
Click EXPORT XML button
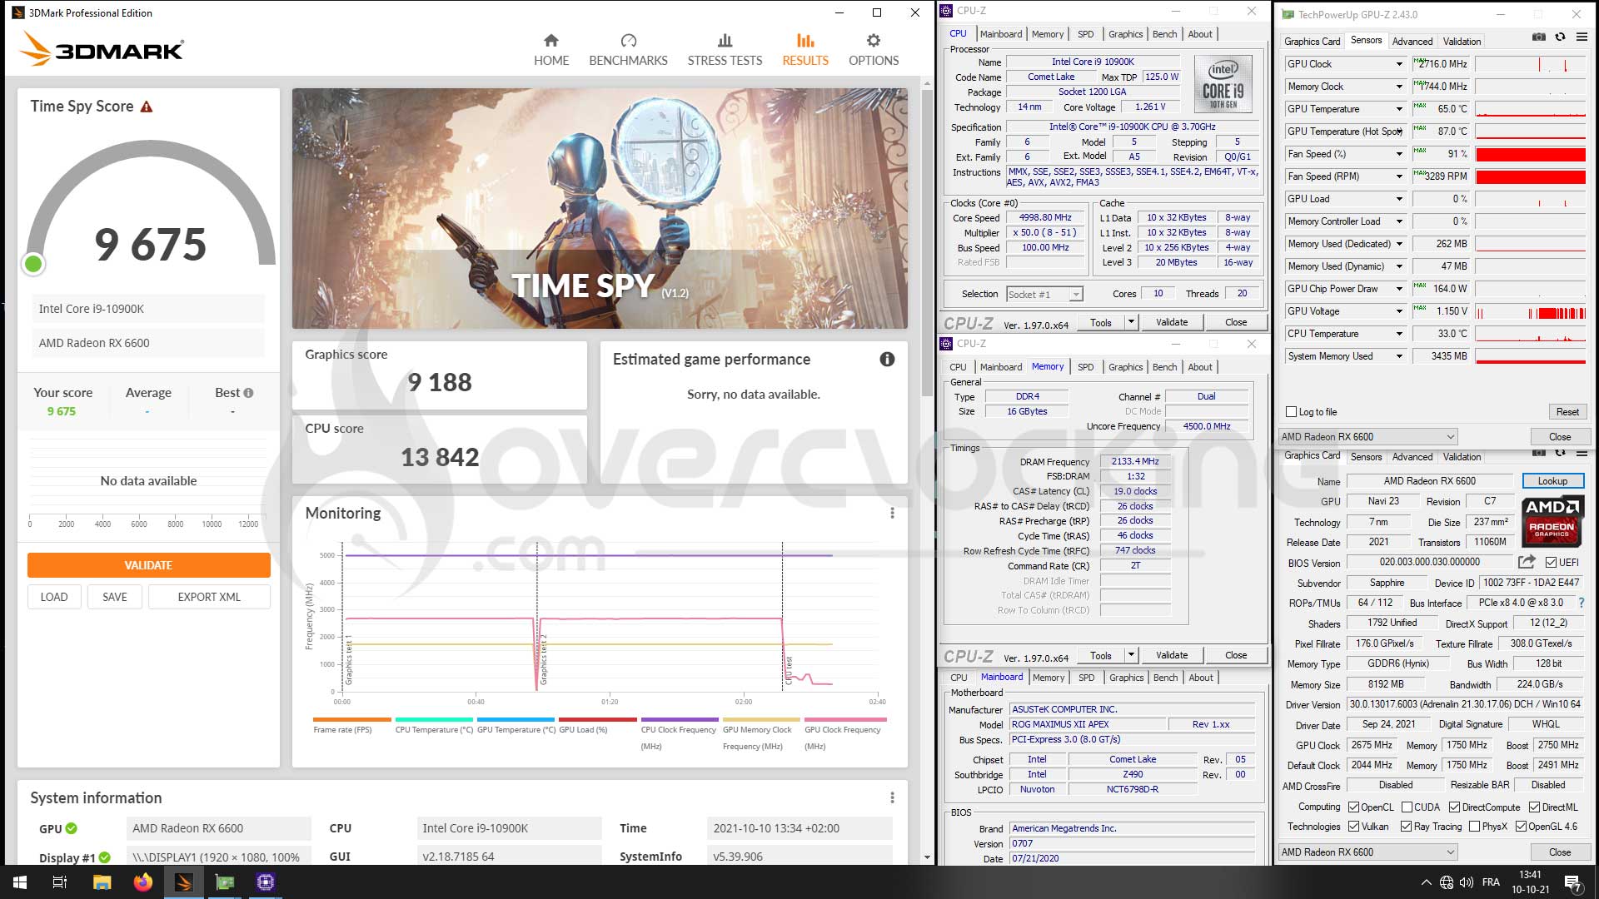(x=209, y=597)
